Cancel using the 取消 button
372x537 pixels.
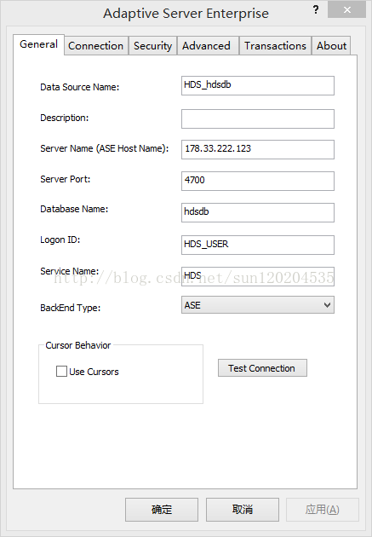click(243, 510)
